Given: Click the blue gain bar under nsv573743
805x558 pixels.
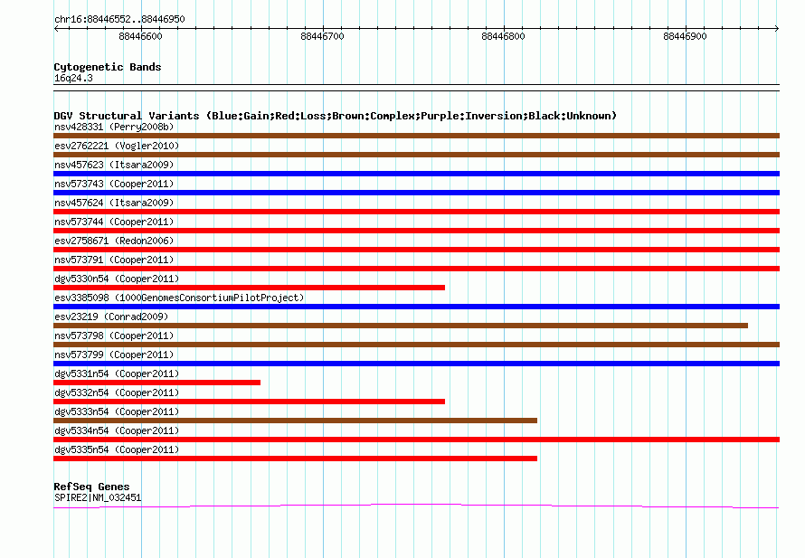Looking at the screenshot, I should pyautogui.click(x=416, y=193).
